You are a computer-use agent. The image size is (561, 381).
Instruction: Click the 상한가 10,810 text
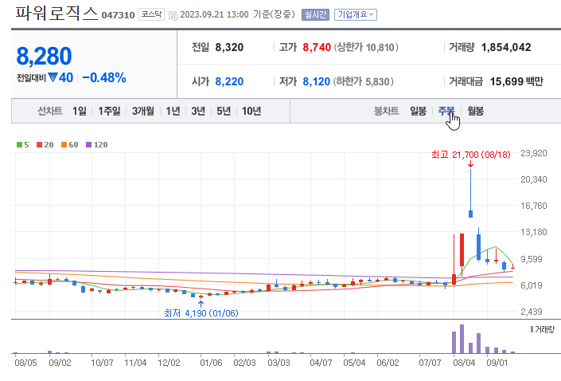[366, 47]
